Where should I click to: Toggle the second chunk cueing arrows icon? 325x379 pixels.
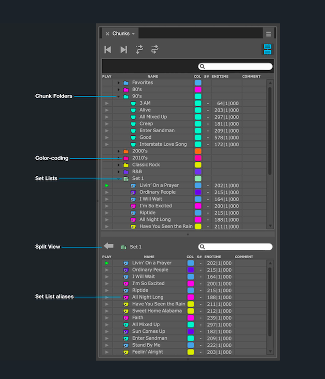pos(154,50)
